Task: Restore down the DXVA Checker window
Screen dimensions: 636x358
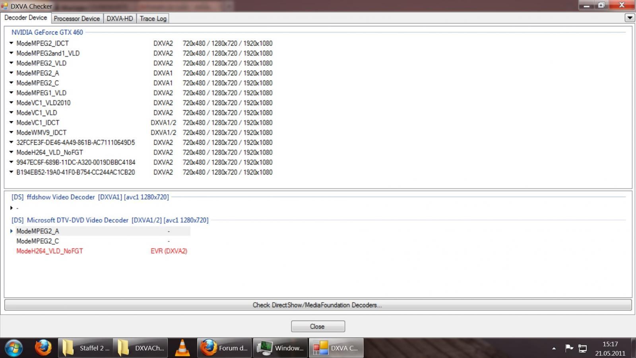Action: [x=601, y=5]
